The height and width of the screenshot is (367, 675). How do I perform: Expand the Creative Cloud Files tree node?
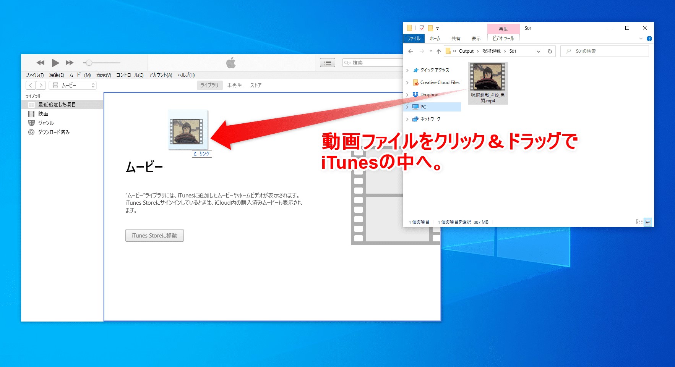(x=407, y=82)
